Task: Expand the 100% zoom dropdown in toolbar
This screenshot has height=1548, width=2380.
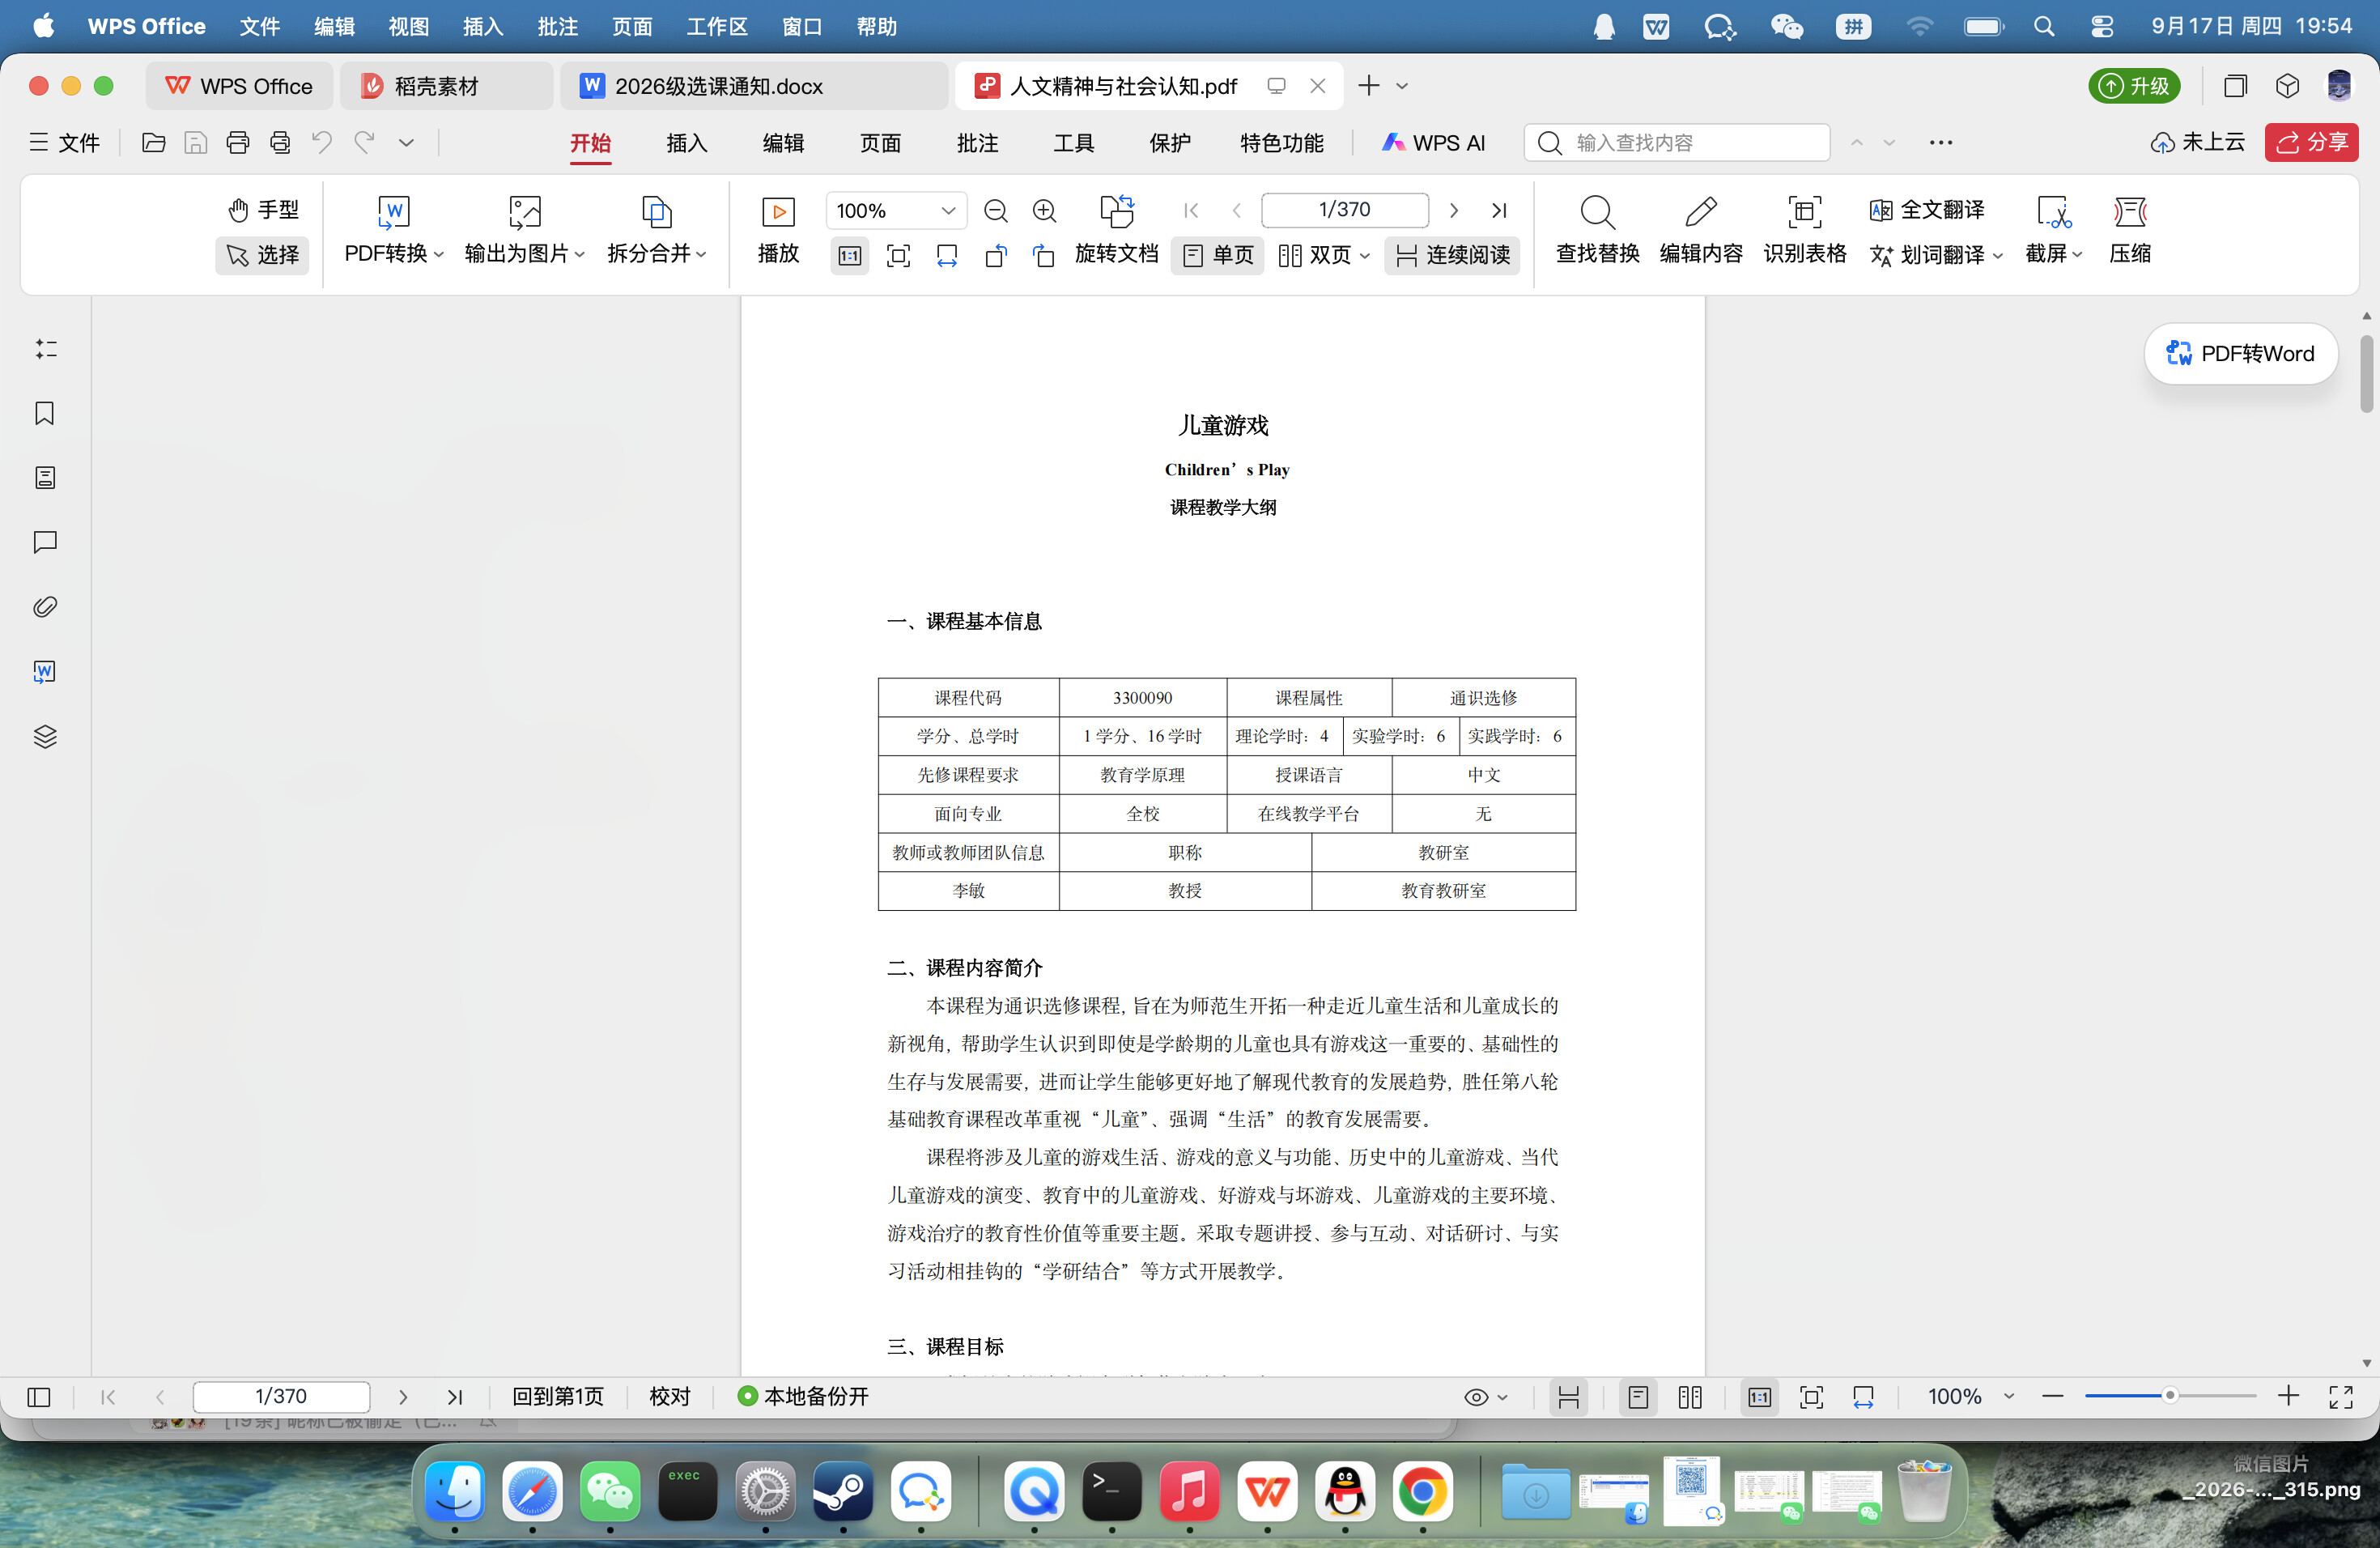Action: coord(947,210)
